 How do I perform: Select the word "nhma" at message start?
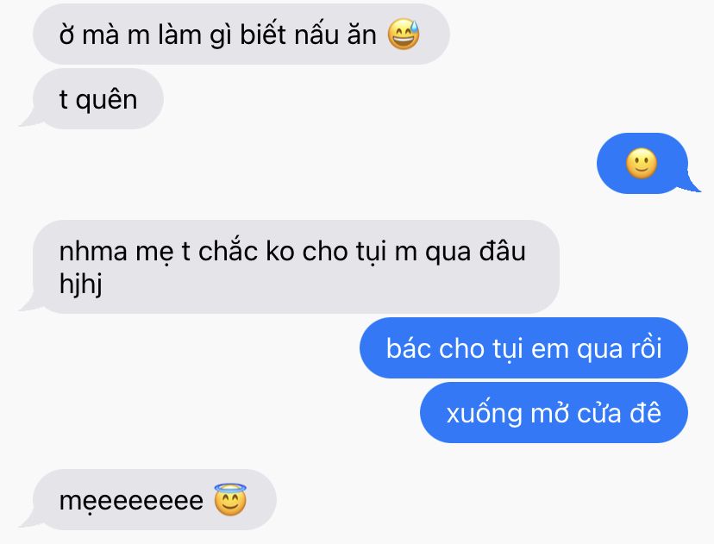(x=93, y=253)
